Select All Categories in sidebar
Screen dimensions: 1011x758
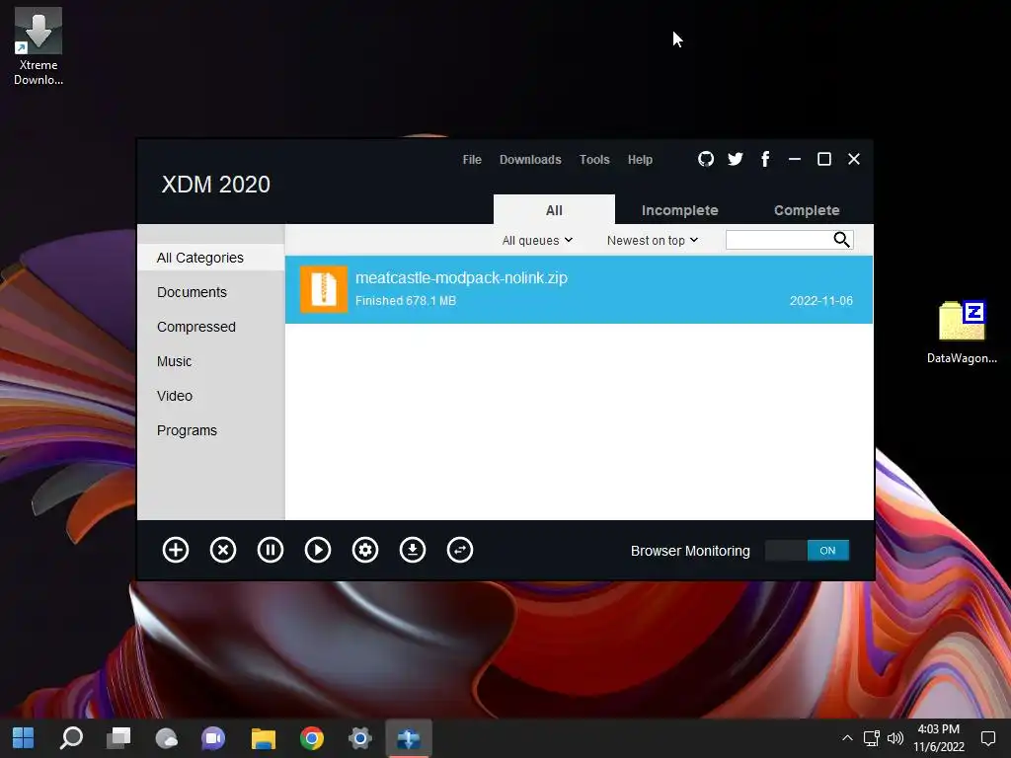coord(211,258)
